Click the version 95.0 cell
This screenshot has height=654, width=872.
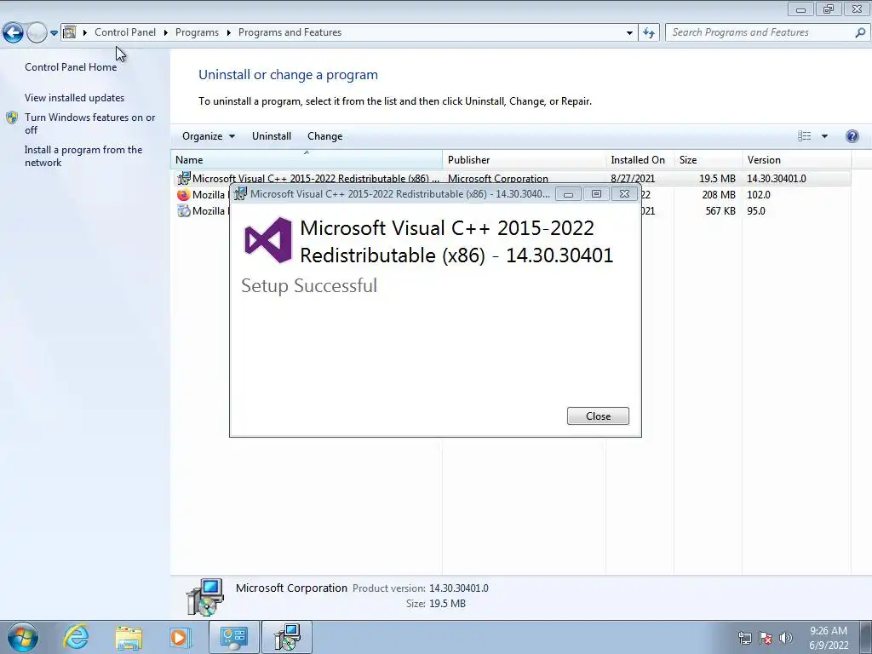(x=756, y=211)
